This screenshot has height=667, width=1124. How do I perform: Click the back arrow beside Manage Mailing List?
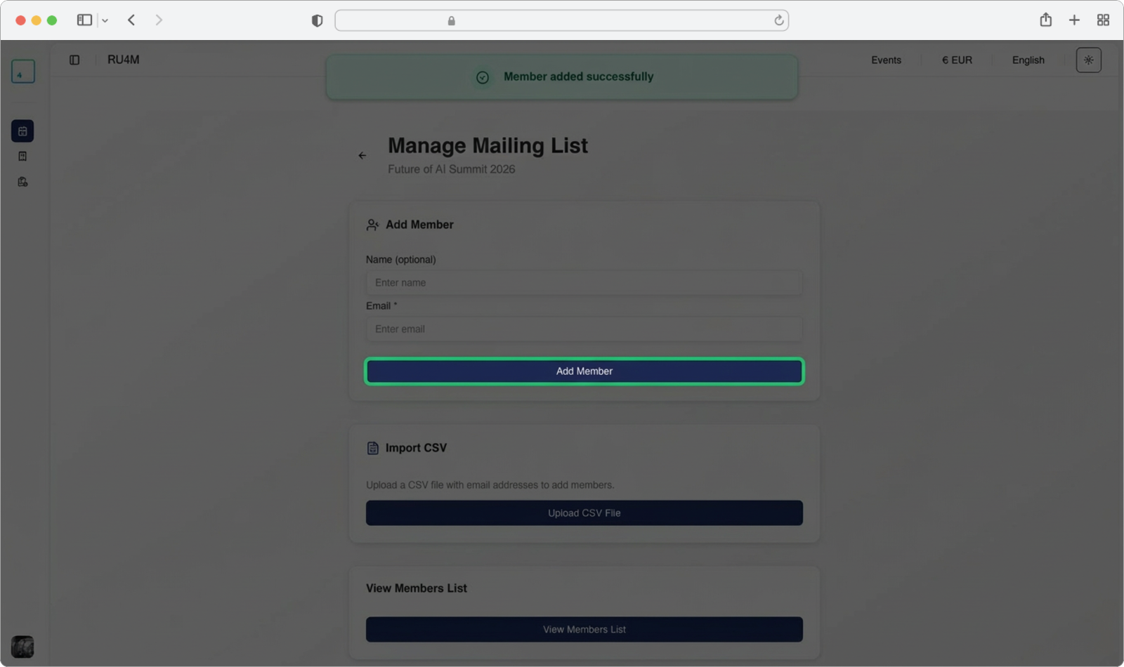[362, 156]
